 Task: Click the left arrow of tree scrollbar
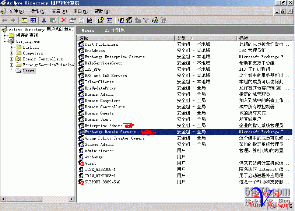(x=3, y=199)
